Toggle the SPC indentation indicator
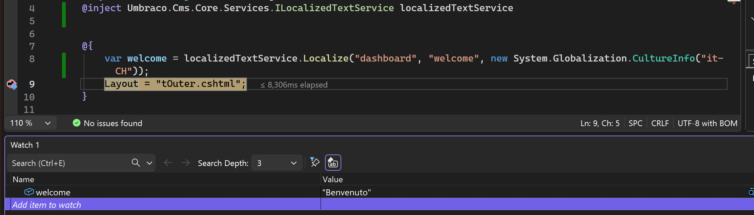Image resolution: width=754 pixels, height=215 pixels. click(x=635, y=123)
